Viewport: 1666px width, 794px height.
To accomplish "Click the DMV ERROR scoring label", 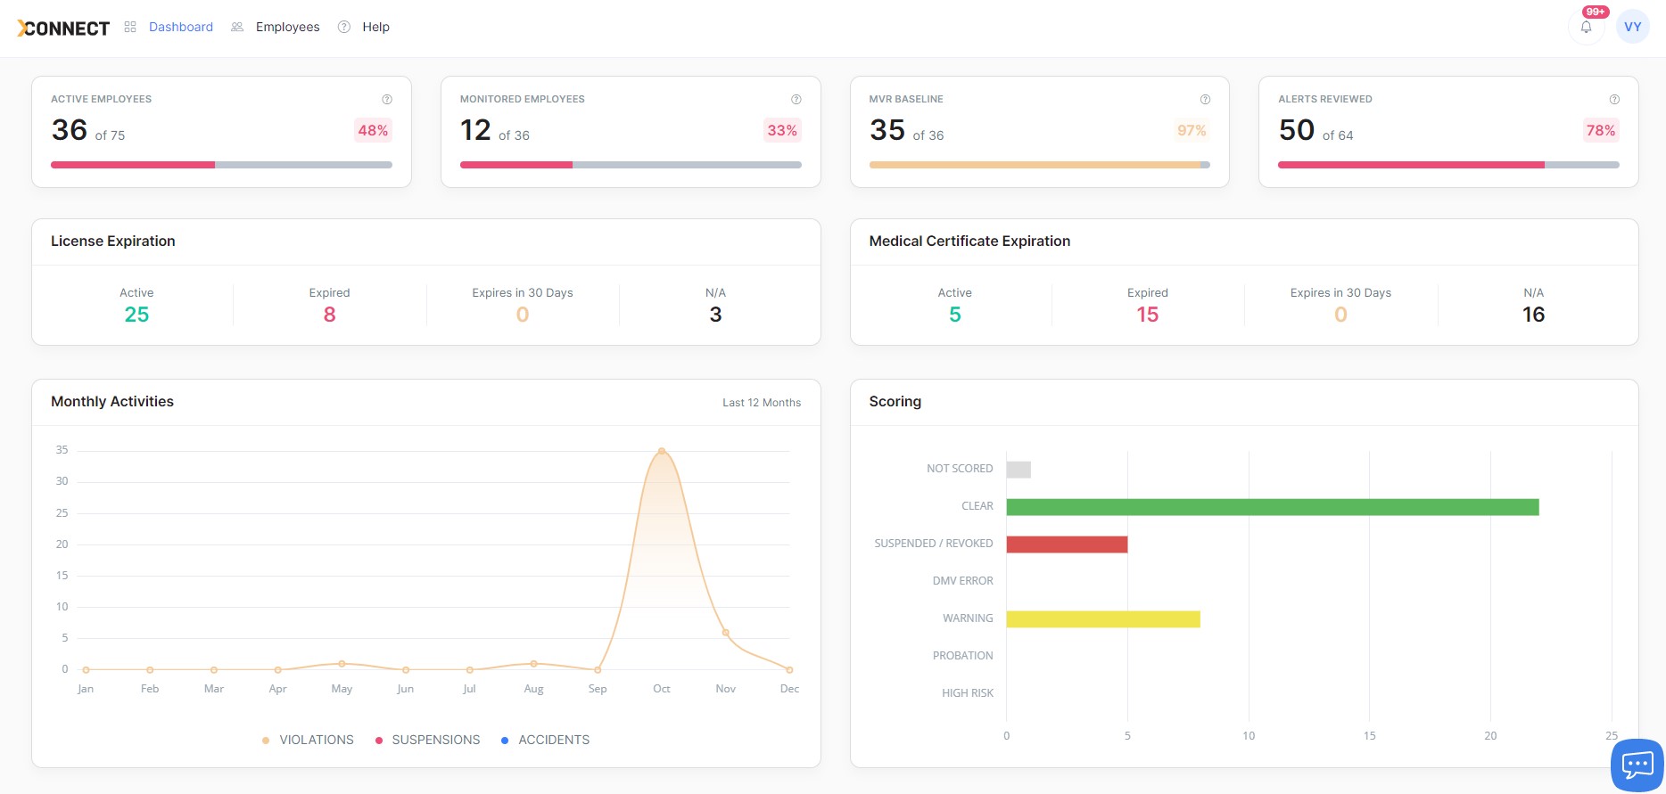I will click(963, 581).
